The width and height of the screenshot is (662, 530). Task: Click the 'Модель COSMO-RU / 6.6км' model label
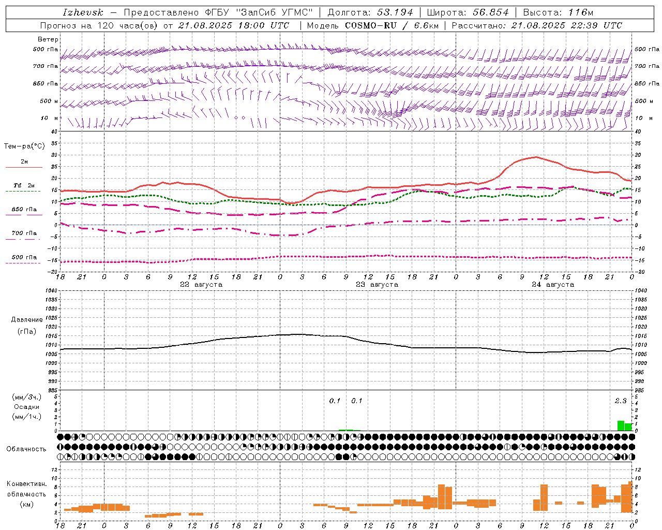pyautogui.click(x=372, y=25)
